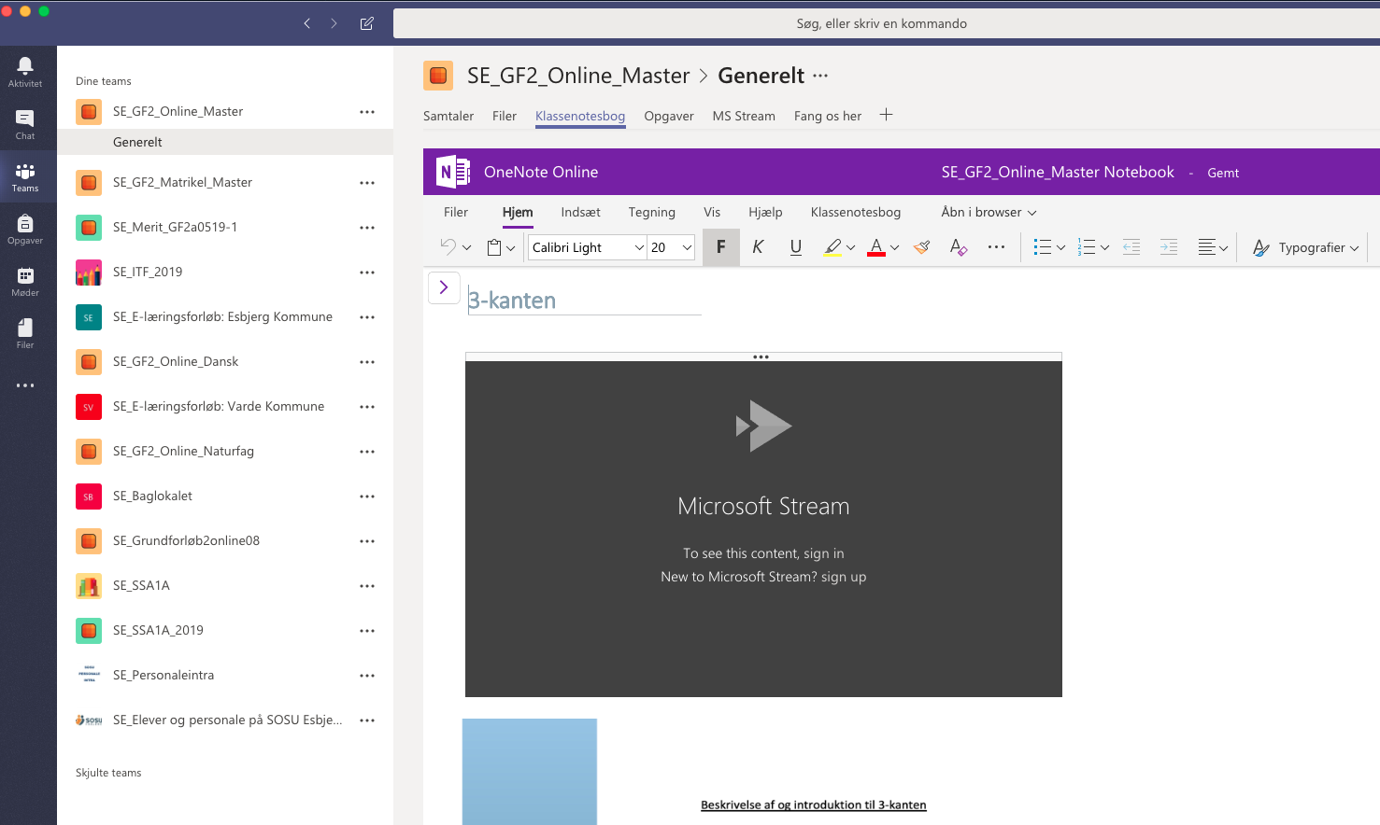Open the SE_GF2_Matrikel_Master team
The image size is (1380, 825).
[x=225, y=182]
